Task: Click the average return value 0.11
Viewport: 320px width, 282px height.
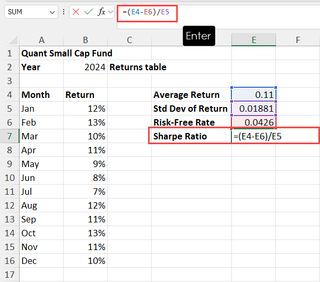Action: [254, 95]
